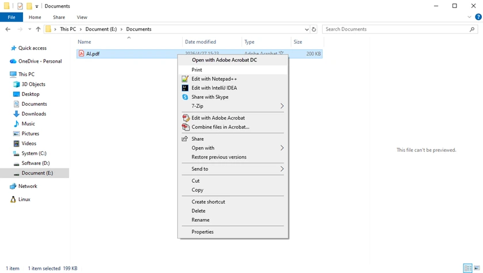Choose Cut from the context menu

(233, 181)
